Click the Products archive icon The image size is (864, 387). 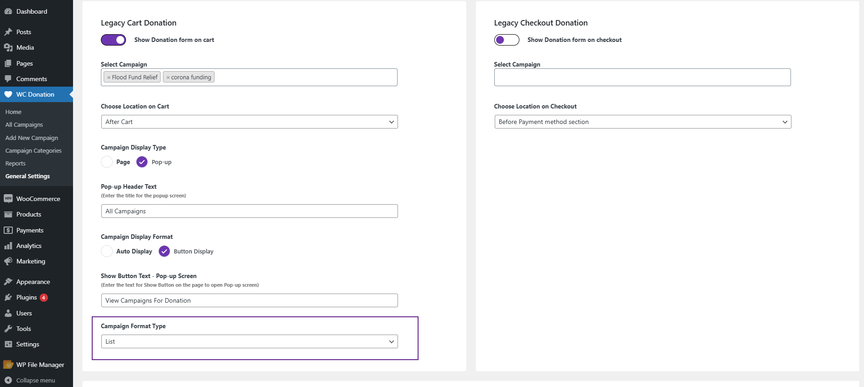8,214
